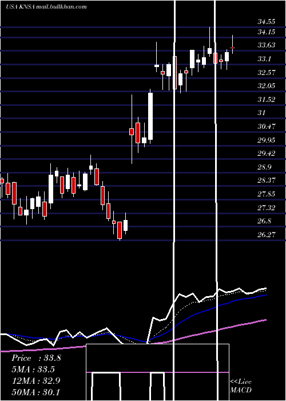
Task: Click the 26.27 price axis label
Action: [x=266, y=234]
